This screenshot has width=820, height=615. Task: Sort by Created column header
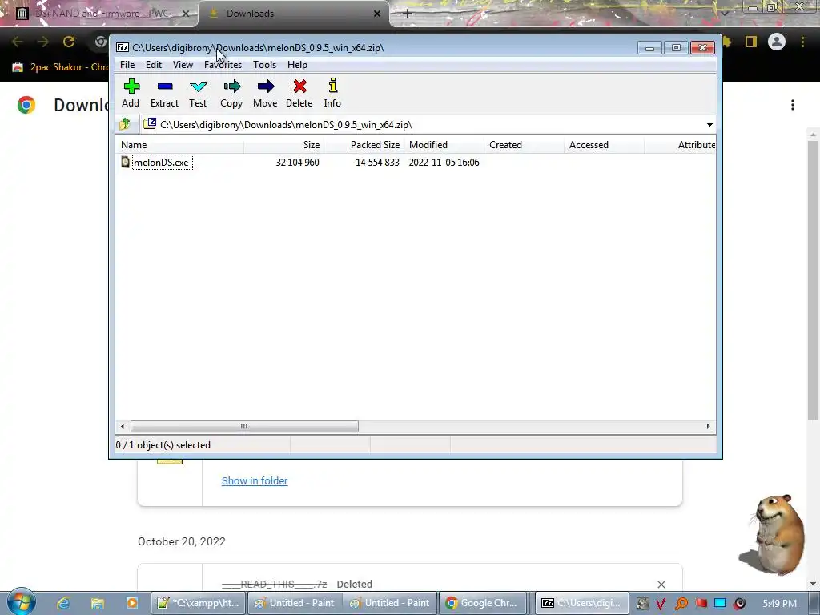point(524,145)
